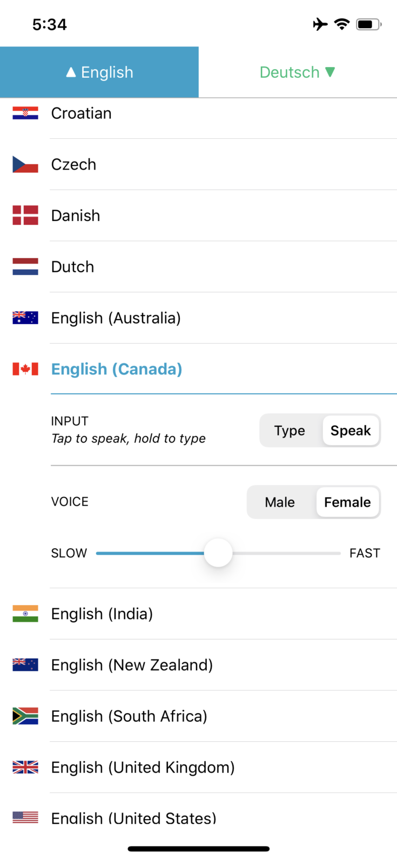Tap the India flag icon
This screenshot has height=860, width=397.
(x=25, y=614)
